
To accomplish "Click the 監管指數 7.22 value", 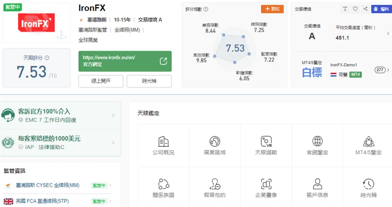I will pyautogui.click(x=269, y=60).
